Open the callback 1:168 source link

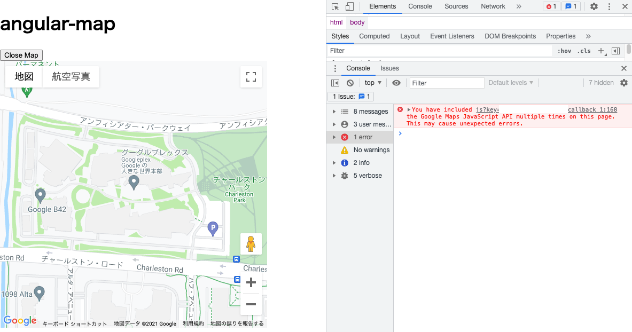pos(592,109)
